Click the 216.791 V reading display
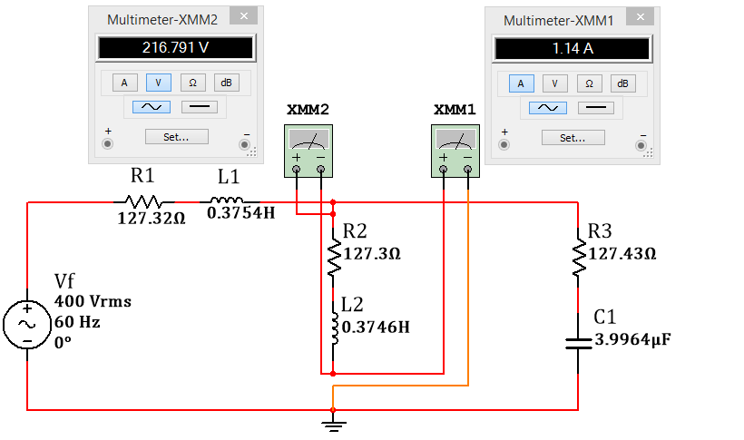The width and height of the screenshot is (744, 440). click(175, 47)
